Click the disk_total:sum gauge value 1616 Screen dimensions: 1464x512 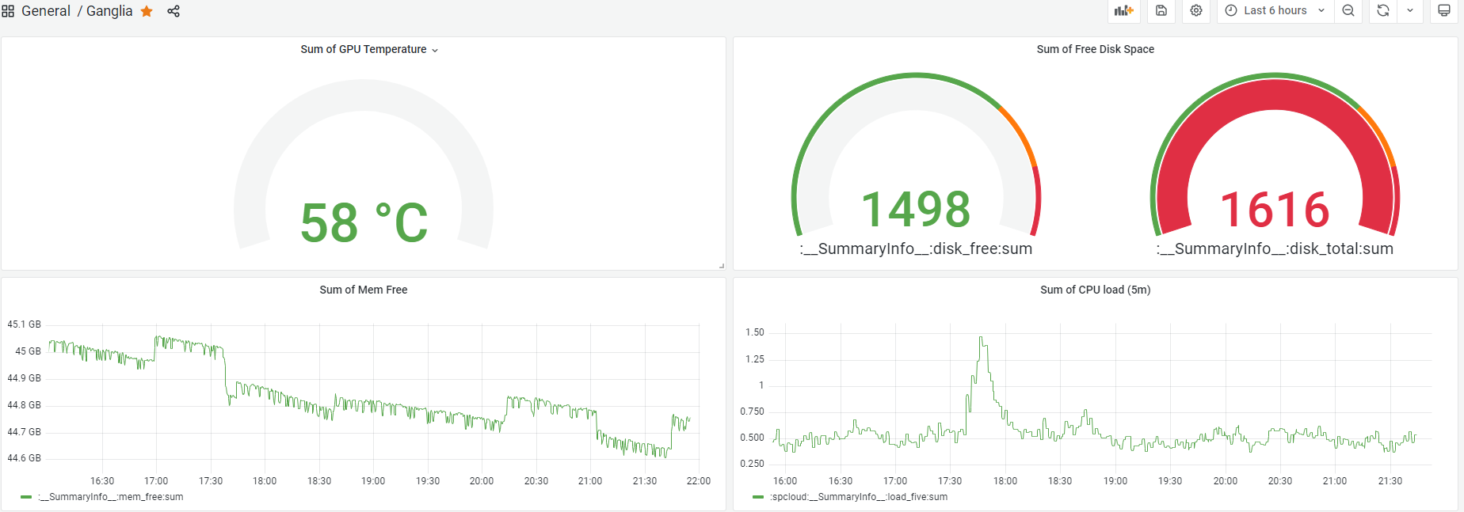pyautogui.click(x=1275, y=210)
